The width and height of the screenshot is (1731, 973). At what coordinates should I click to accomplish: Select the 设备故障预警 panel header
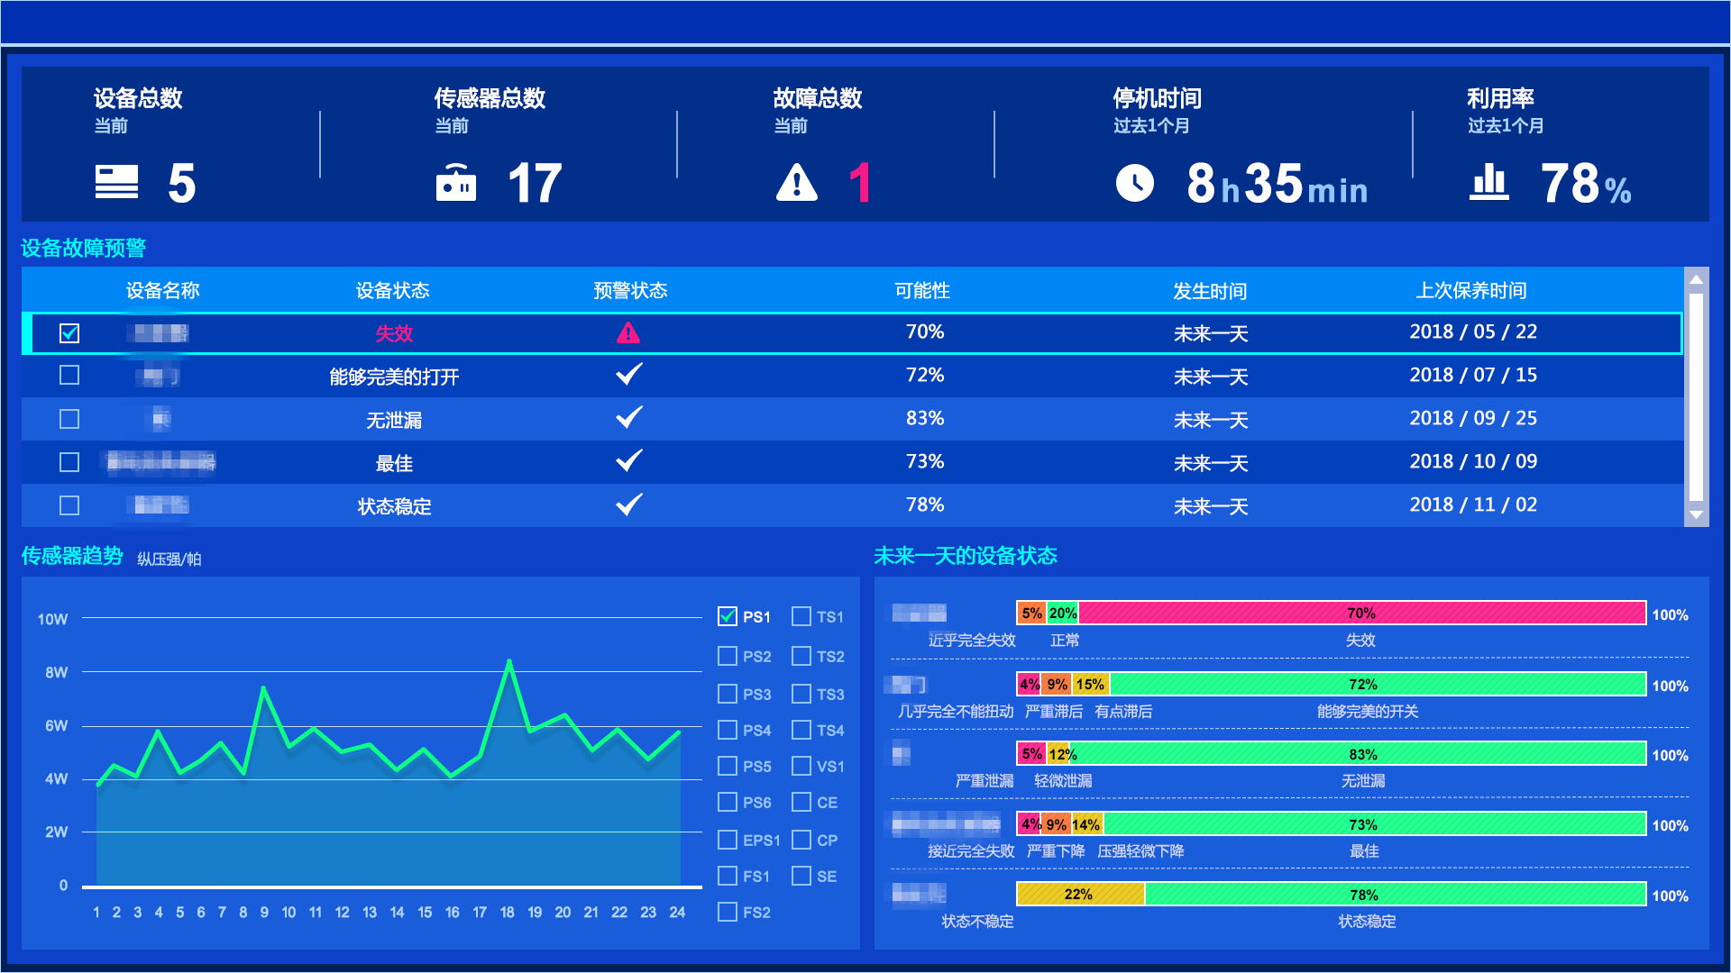[x=86, y=248]
